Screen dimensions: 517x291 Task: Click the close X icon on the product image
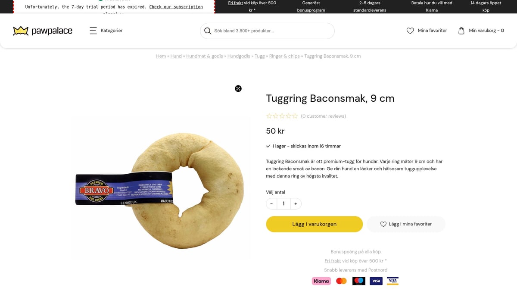click(238, 88)
